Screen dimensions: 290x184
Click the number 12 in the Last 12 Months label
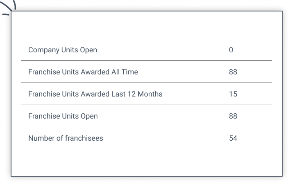(x=131, y=94)
